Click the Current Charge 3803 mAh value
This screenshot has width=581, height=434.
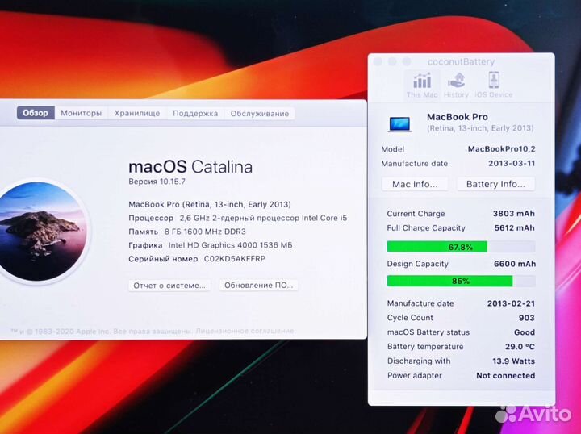[x=513, y=214]
